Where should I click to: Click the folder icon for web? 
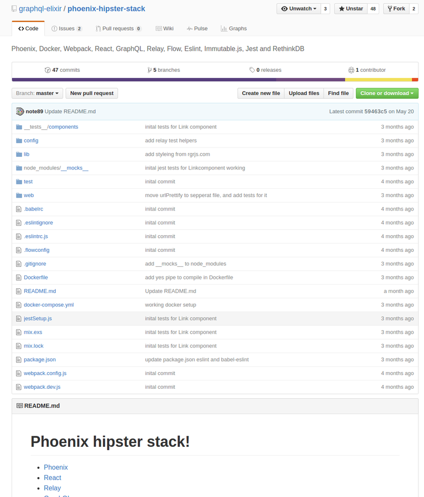19,195
